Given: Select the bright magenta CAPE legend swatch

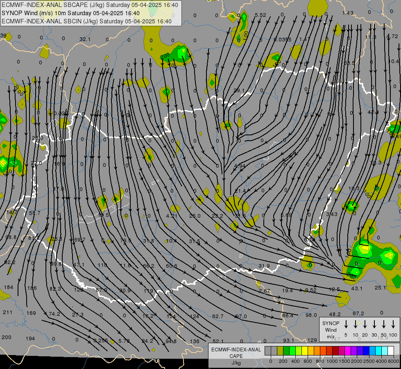Looking at the screenshot, I should 348,351.
